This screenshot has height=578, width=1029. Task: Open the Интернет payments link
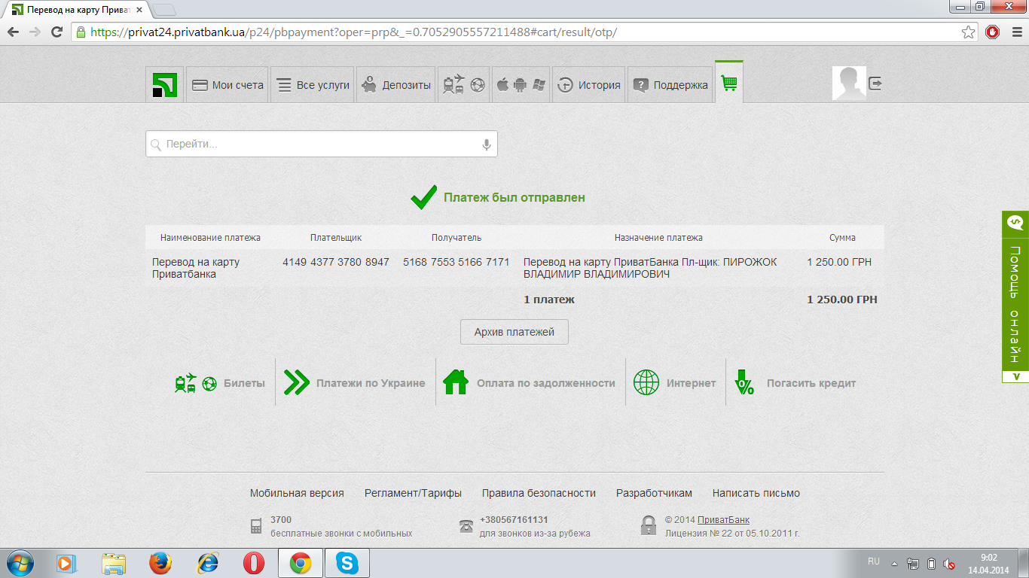691,383
